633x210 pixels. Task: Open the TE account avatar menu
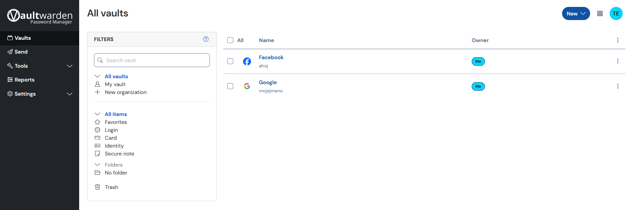pos(616,13)
